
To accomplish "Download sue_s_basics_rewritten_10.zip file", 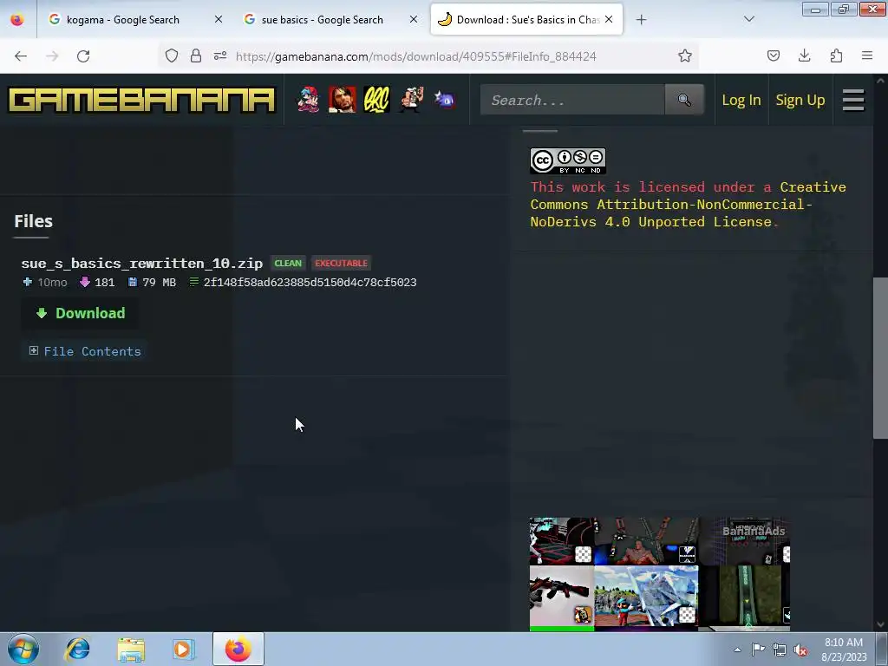I will pos(81,313).
